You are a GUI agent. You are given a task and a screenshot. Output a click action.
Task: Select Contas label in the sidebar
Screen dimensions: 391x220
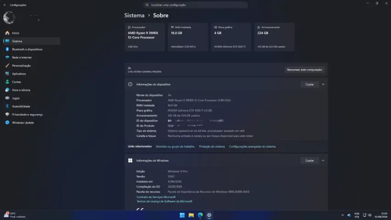(x=17, y=82)
